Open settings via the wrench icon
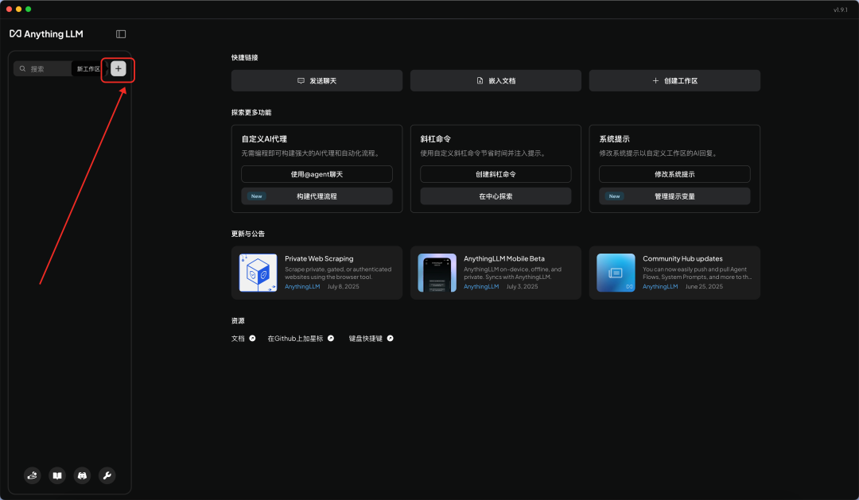This screenshot has width=859, height=500. tap(107, 475)
